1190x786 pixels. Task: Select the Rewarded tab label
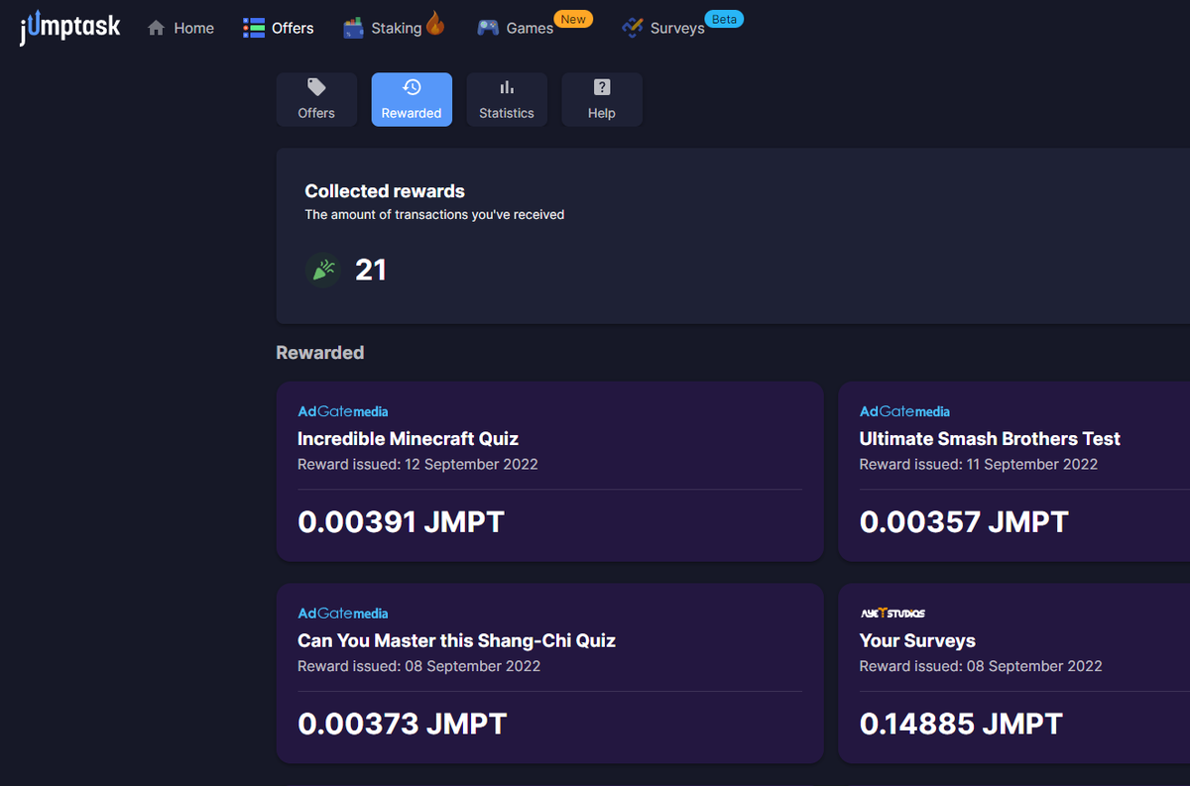[412, 113]
